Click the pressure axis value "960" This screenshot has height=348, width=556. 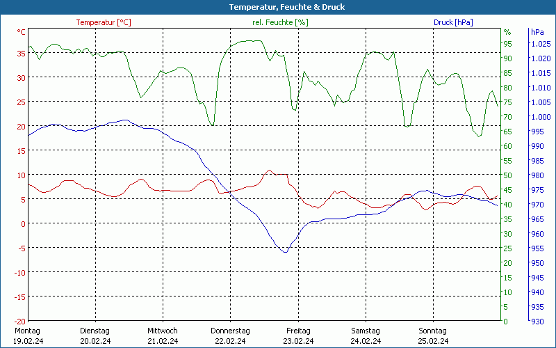pos(537,234)
